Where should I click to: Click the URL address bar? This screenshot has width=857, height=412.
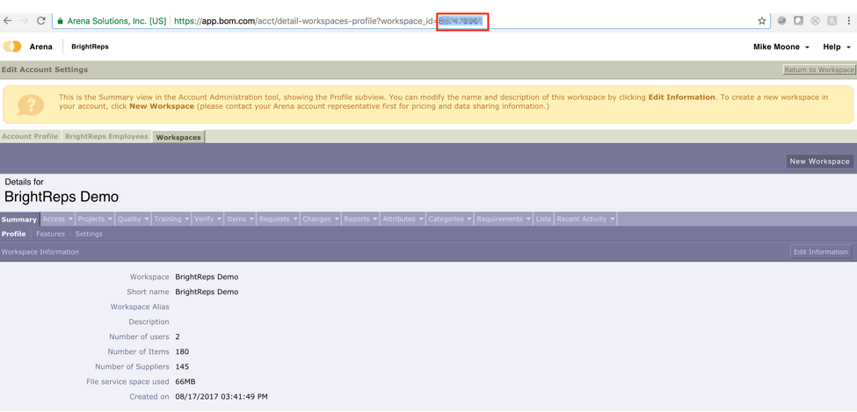click(x=410, y=21)
